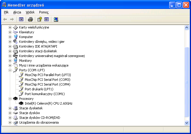Select the Klawiatury keyboard icon
Image resolution: width=191 pixels, height=134 pixels.
click(15, 32)
